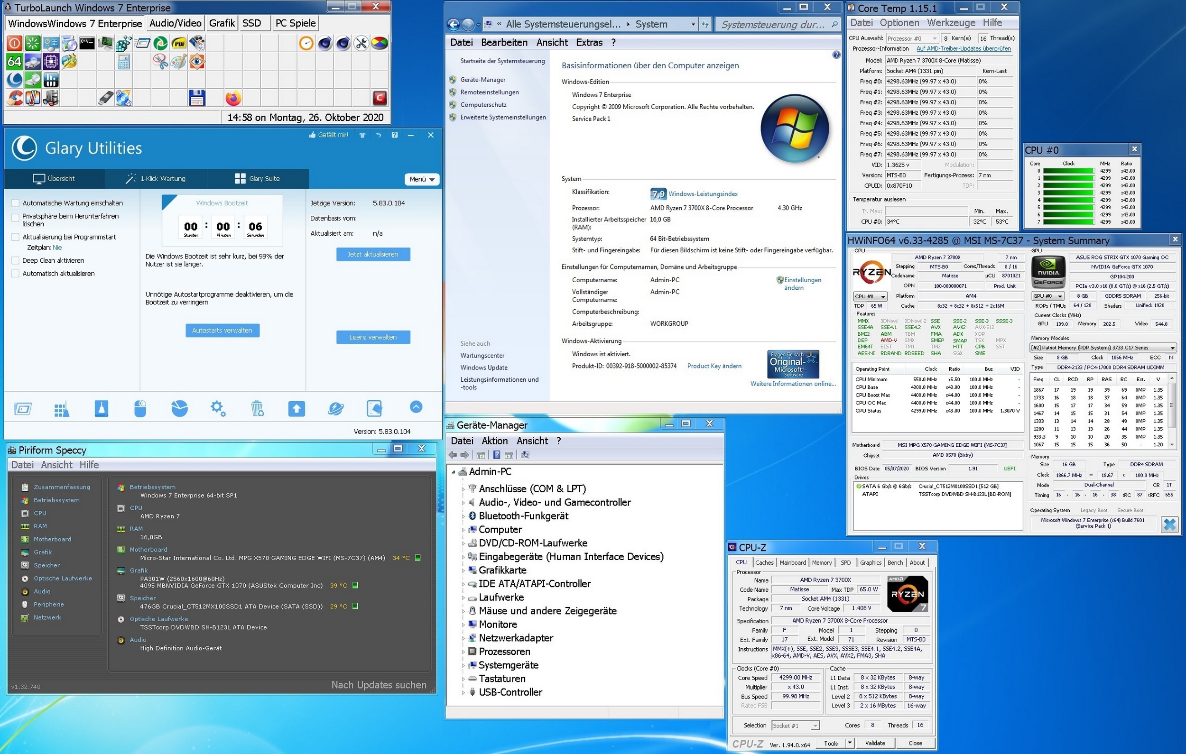Viewport: 1186px width, 754px height.
Task: Click the Glary pie chart disk analysis icon
Action: pos(179,408)
